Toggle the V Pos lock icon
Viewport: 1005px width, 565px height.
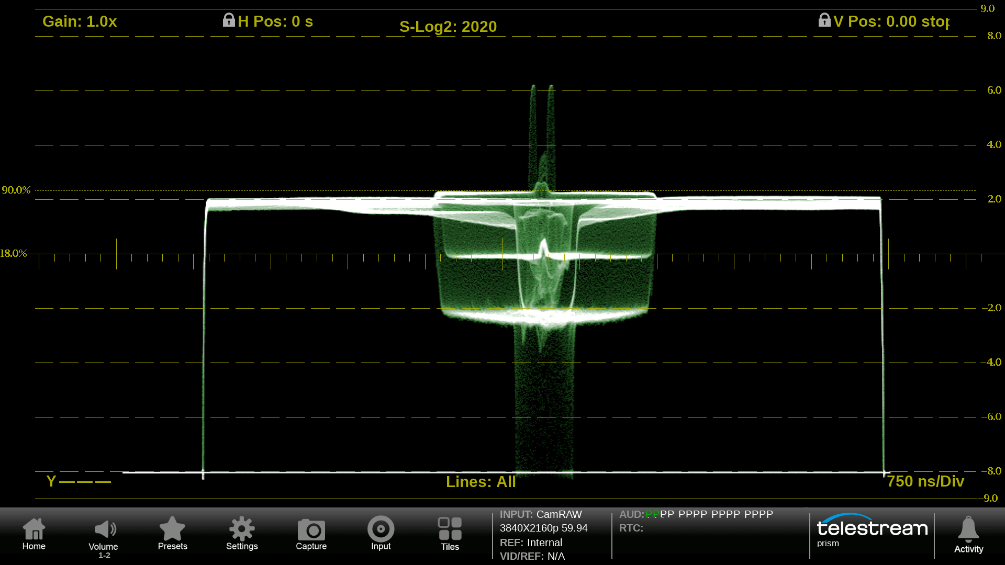pos(824,20)
